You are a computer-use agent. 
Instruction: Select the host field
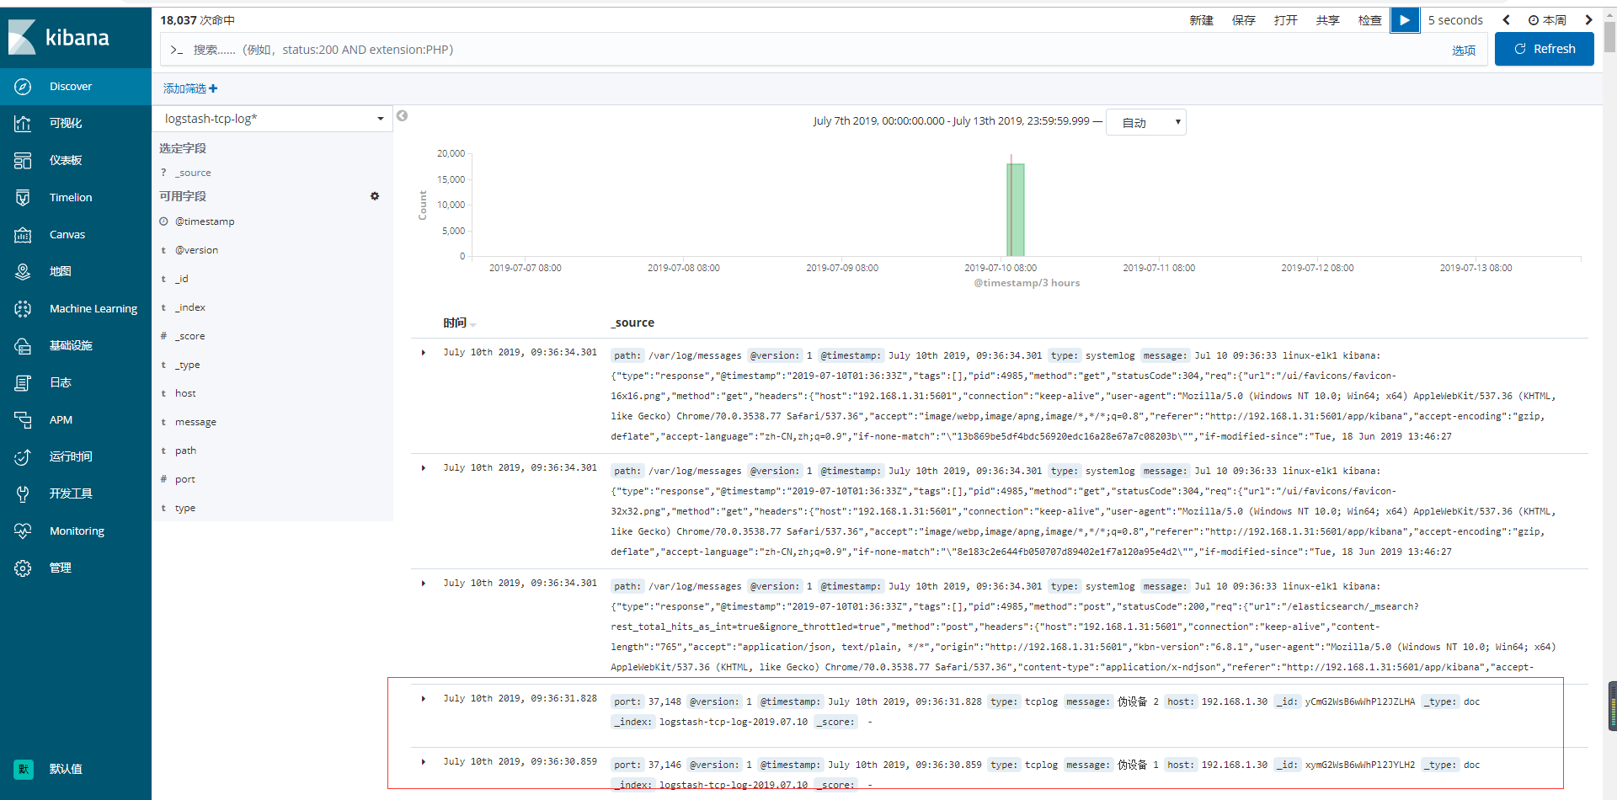(185, 393)
